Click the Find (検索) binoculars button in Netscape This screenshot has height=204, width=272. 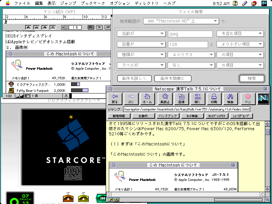tap(230, 99)
